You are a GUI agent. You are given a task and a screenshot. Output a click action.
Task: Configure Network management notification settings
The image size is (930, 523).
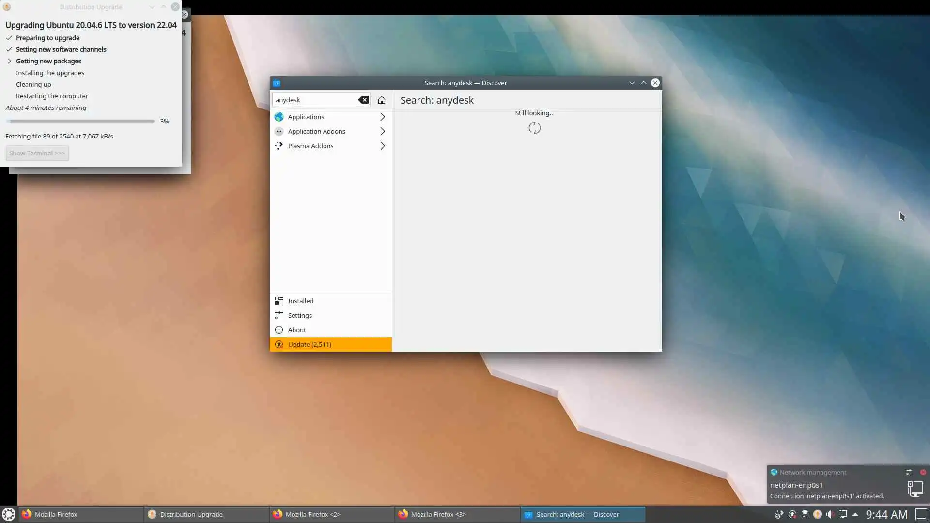pos(909,472)
